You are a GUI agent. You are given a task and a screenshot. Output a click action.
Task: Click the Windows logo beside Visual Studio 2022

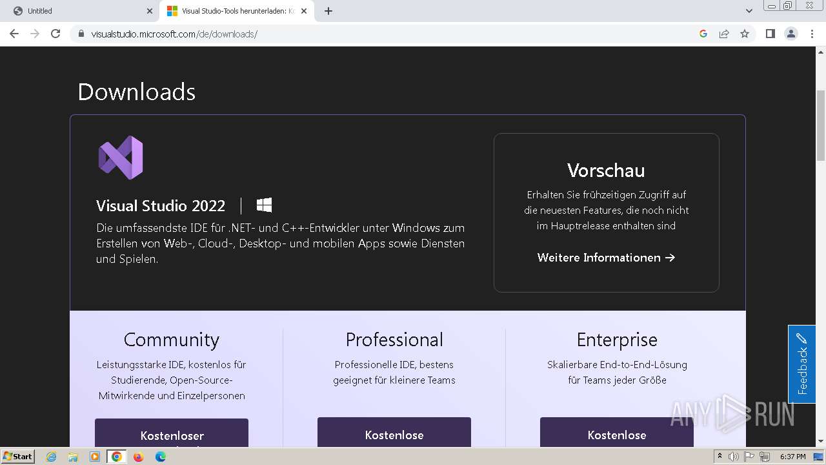pyautogui.click(x=264, y=205)
